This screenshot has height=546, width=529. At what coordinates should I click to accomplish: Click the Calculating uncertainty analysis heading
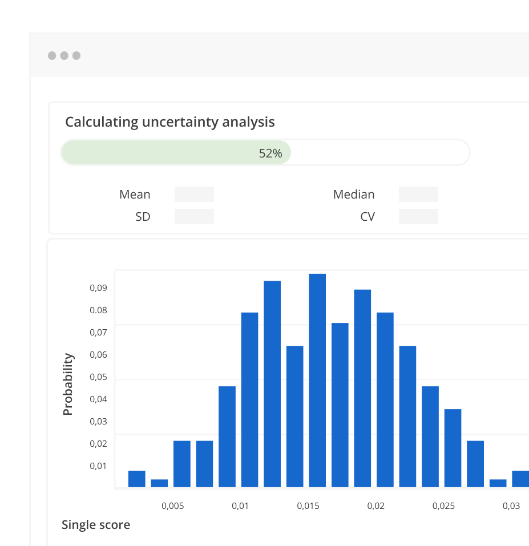170,122
